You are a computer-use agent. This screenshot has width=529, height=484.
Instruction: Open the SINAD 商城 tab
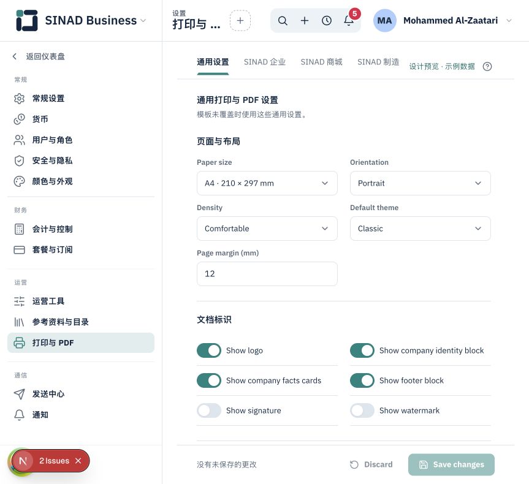point(321,62)
